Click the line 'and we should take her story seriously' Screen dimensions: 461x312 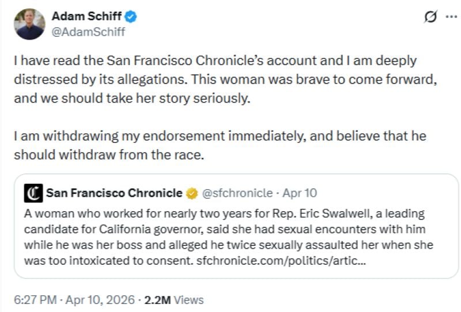[133, 98]
